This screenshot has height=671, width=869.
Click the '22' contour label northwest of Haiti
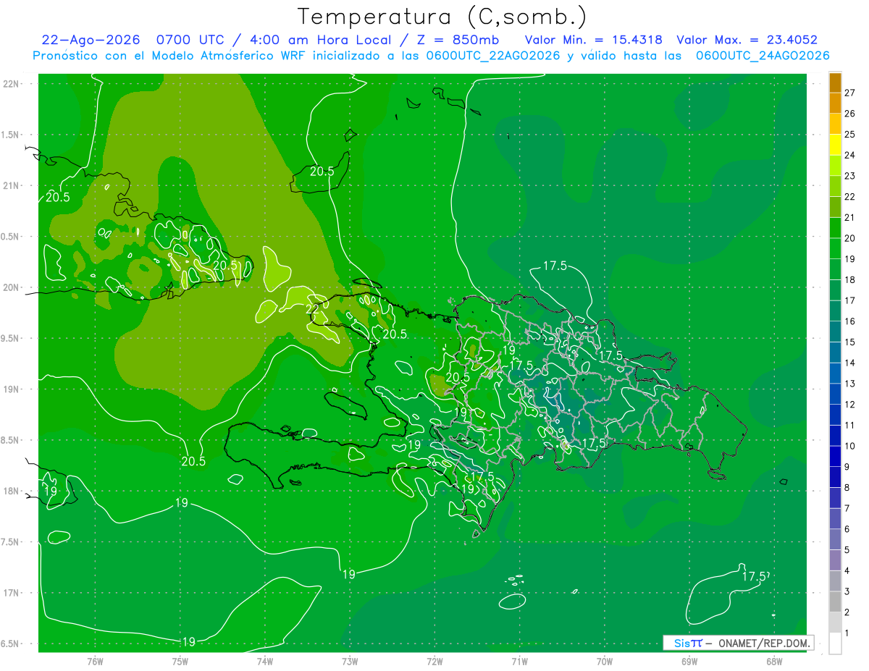[x=313, y=310]
